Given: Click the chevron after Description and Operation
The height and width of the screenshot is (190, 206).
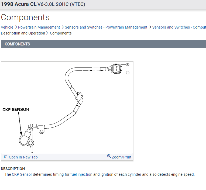Looking at the screenshot, I should [47, 33].
